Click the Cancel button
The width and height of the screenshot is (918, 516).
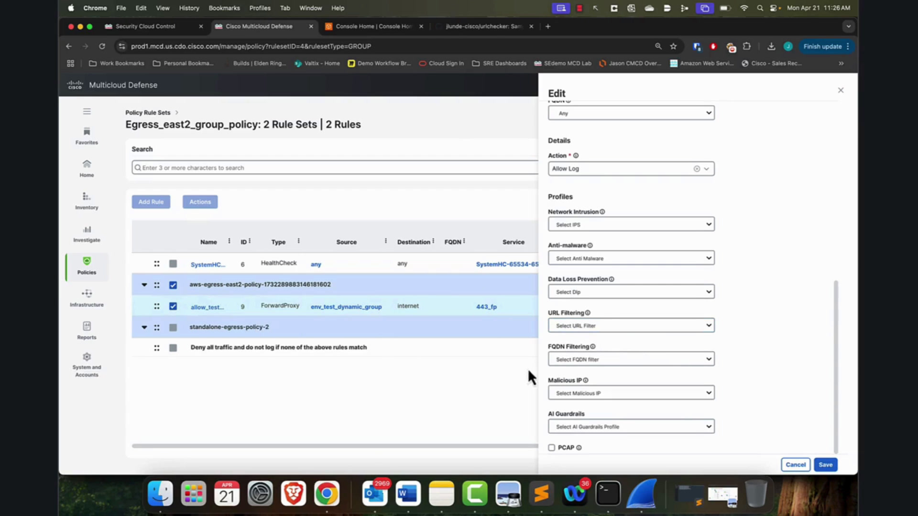coord(796,464)
